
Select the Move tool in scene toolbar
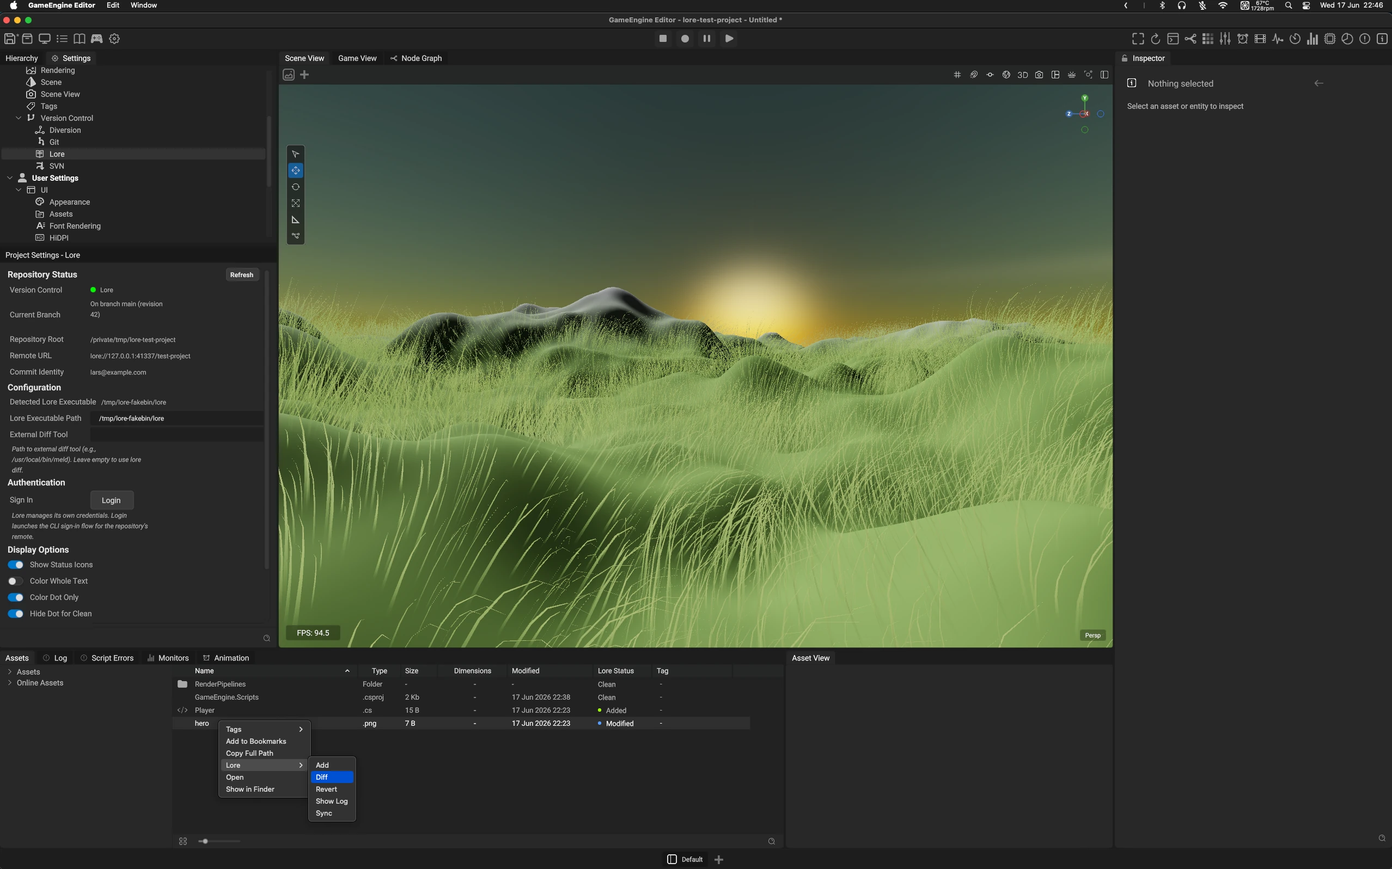(x=295, y=171)
